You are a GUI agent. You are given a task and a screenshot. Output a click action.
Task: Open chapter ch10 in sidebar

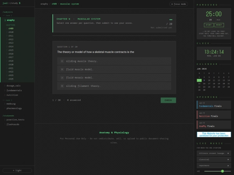11,32
